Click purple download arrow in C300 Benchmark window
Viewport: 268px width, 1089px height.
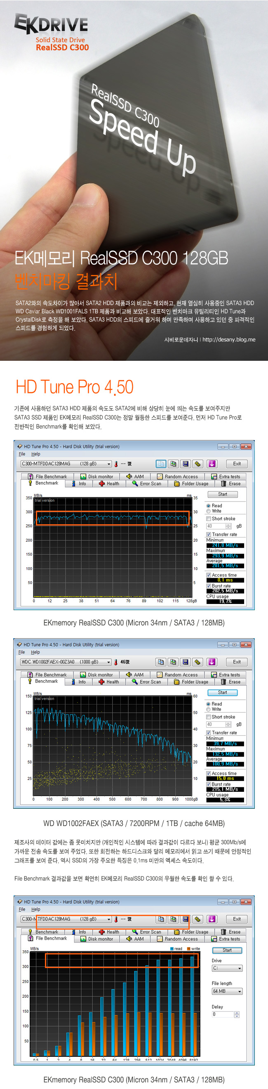pyautogui.click(x=212, y=464)
